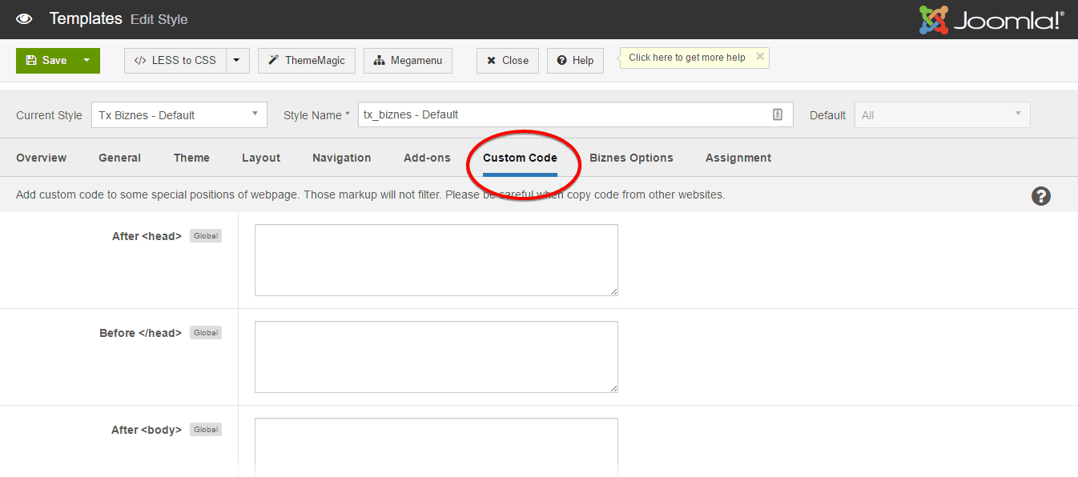Open the Megamenu editor
Image resolution: width=1078 pixels, height=477 pixels.
pyautogui.click(x=408, y=61)
